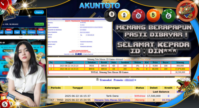199x108 pixels.
Task: Click the Tebakan column header
Action: 91,62
